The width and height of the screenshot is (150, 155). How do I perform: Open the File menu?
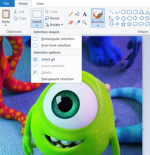click(x=7, y=4)
